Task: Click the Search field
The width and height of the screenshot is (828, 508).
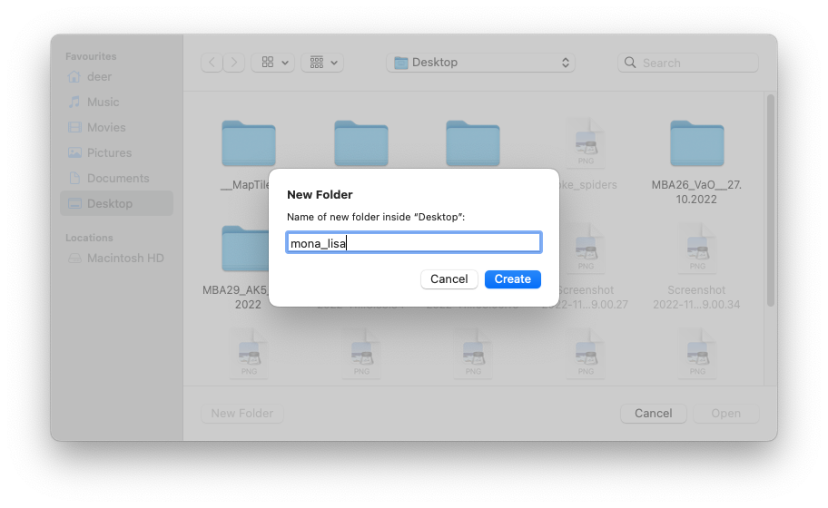Action: click(x=688, y=63)
